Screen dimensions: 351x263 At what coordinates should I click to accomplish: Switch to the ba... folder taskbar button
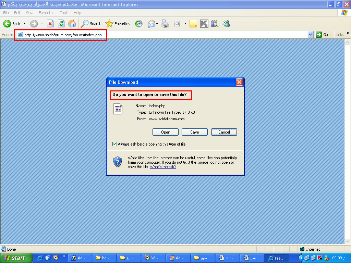click(104, 258)
